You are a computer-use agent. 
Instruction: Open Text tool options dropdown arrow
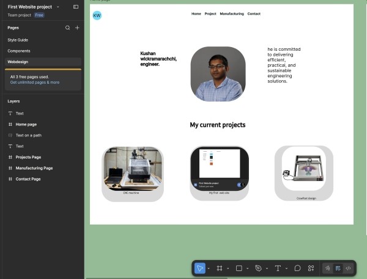[286, 269]
